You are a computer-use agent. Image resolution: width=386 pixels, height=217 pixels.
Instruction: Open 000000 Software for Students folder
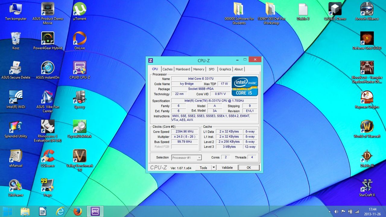coord(239,14)
